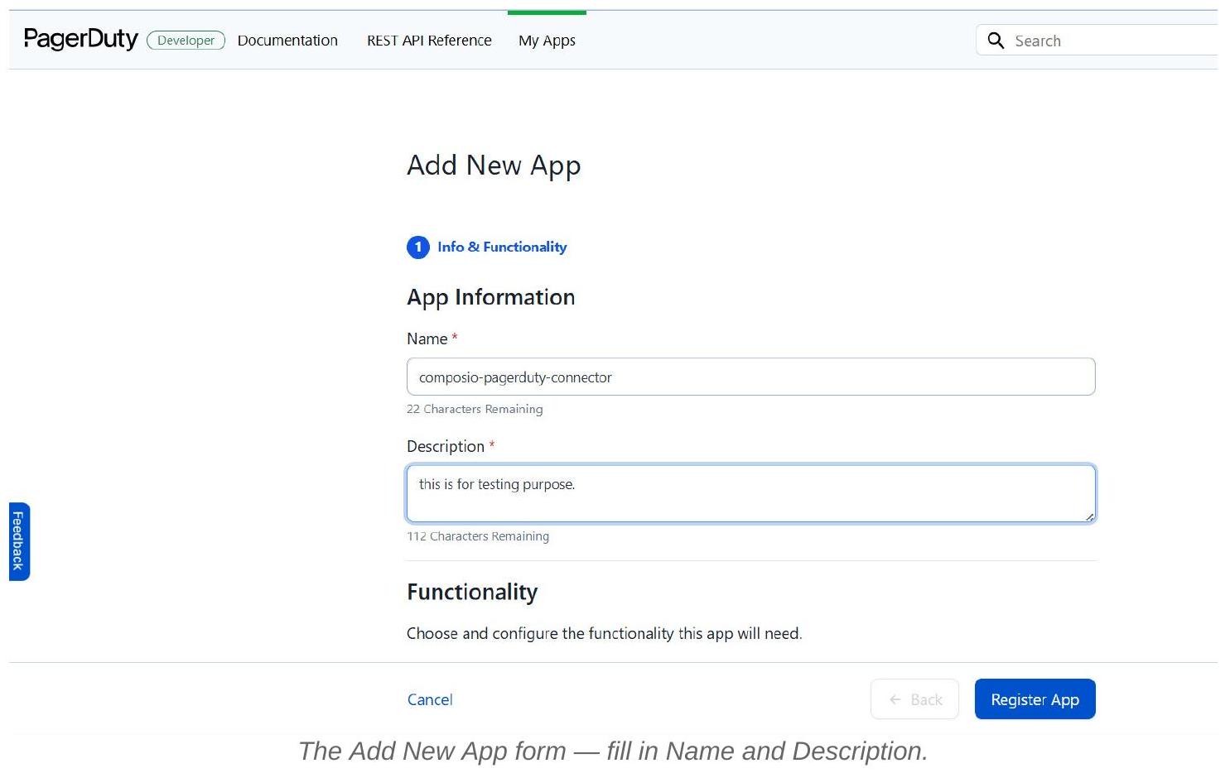Click the Back button
Viewport: 1230px width, 773px height.
(914, 699)
